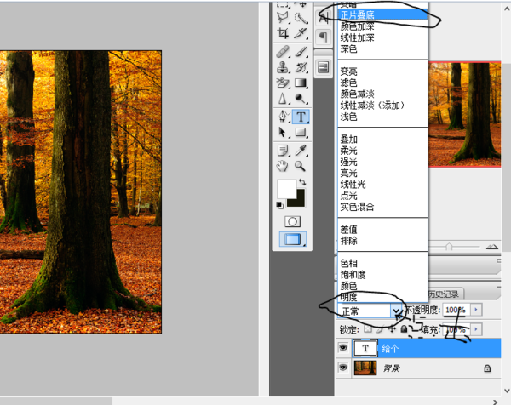Toggle lock position in Layers panel
The height and width of the screenshot is (405, 511).
pyautogui.click(x=392, y=329)
